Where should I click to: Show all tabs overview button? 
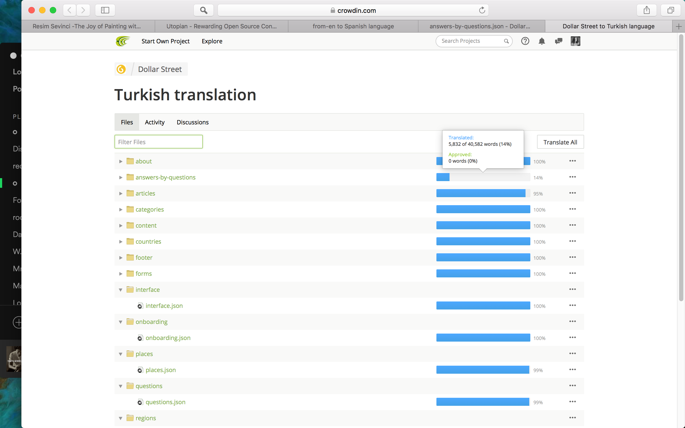671,10
